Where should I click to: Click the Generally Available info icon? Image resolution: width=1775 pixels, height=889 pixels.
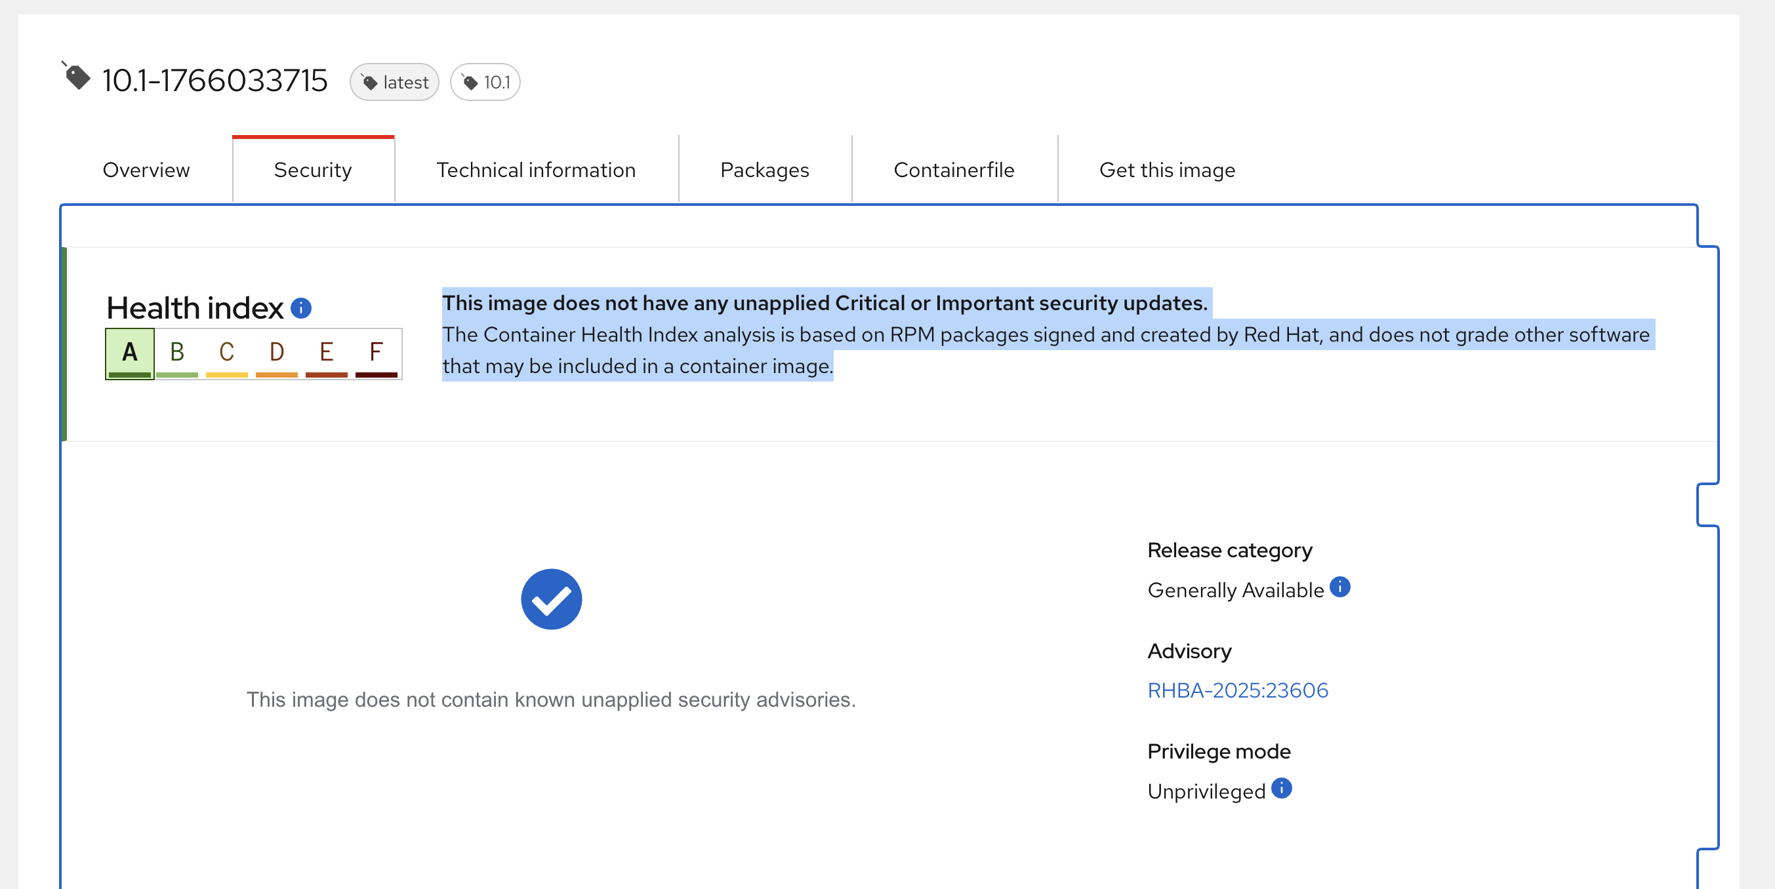pyautogui.click(x=1339, y=587)
